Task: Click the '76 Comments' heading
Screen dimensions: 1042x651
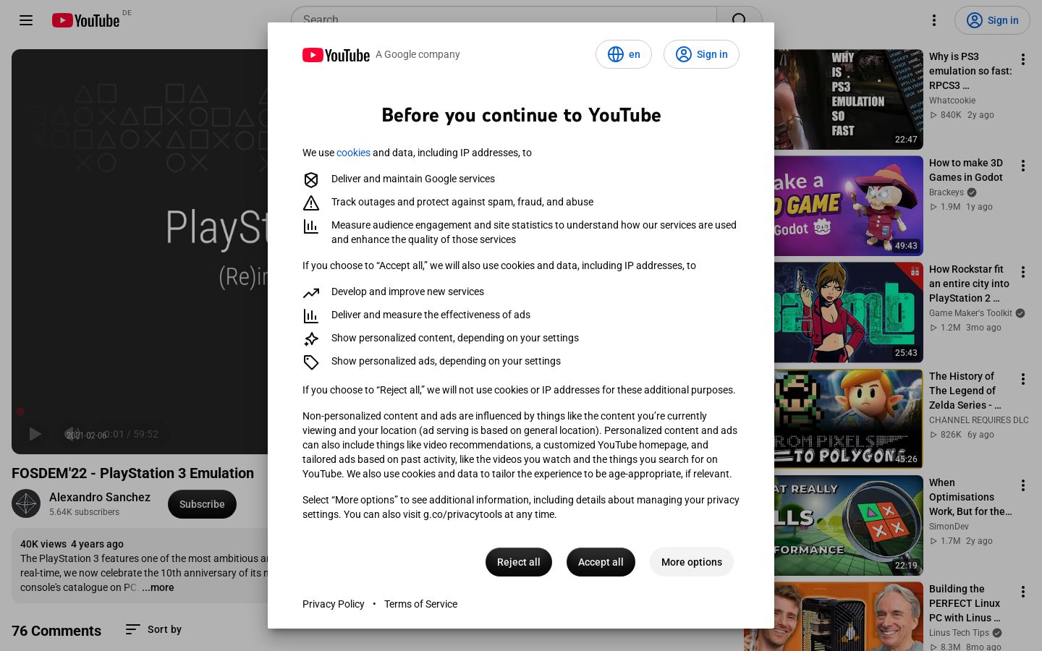Action: click(56, 631)
